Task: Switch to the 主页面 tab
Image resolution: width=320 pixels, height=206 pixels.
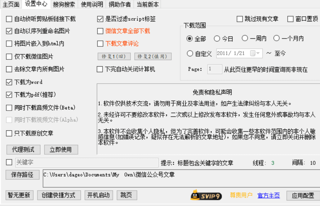Action: (11, 4)
